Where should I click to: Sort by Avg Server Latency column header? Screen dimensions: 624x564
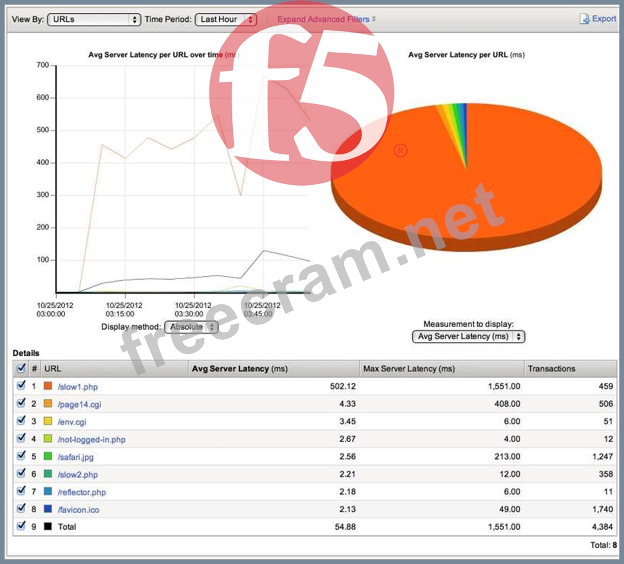coord(274,369)
